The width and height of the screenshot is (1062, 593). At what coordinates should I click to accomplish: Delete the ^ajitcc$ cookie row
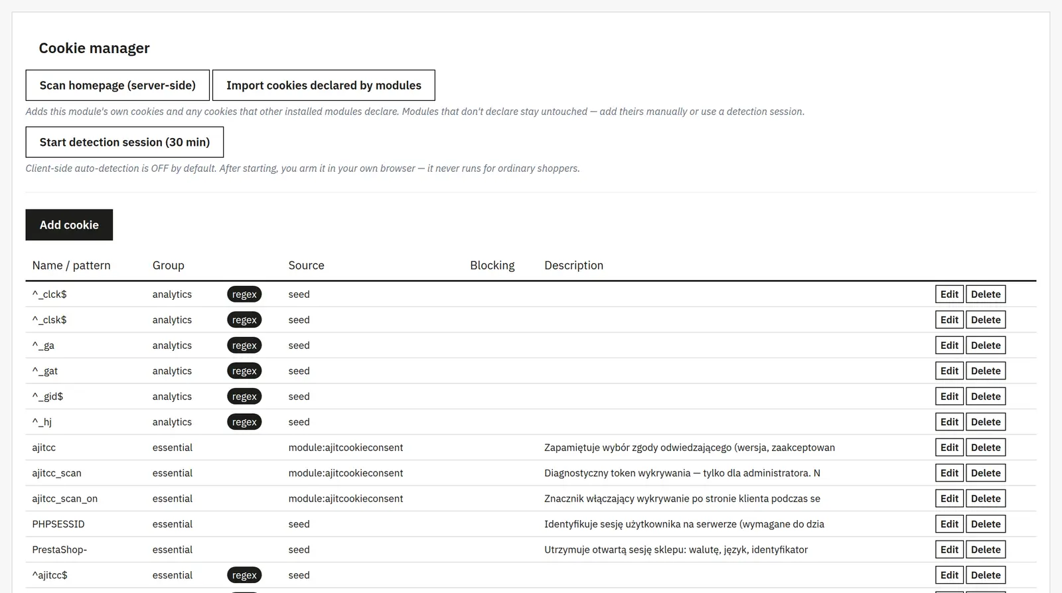986,575
